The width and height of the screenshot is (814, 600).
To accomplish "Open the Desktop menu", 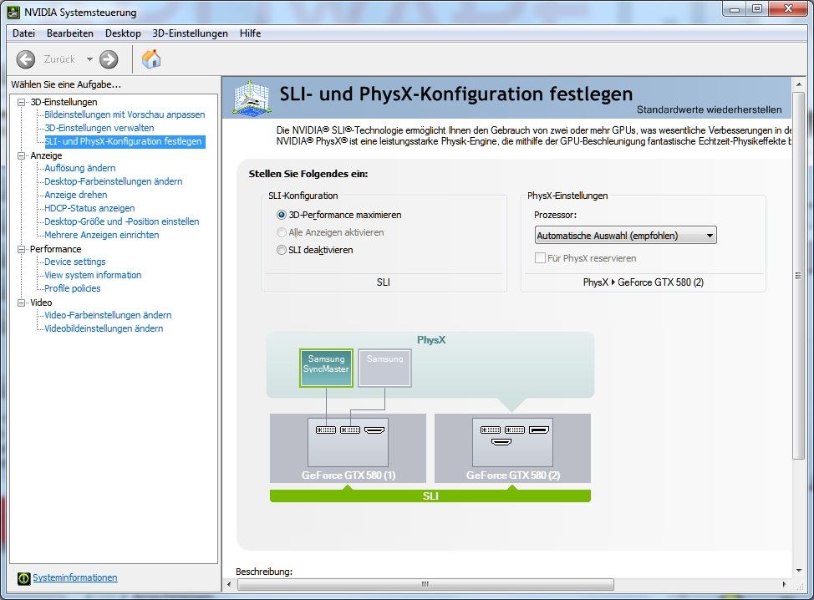I will pos(123,33).
